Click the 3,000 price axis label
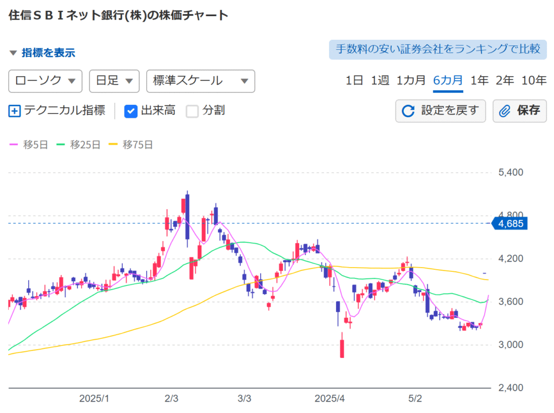This screenshot has height=413, width=554. [511, 345]
